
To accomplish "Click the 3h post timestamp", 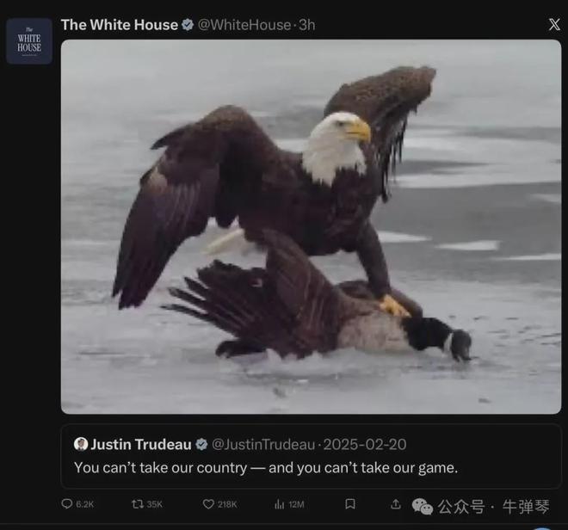I will (x=307, y=25).
